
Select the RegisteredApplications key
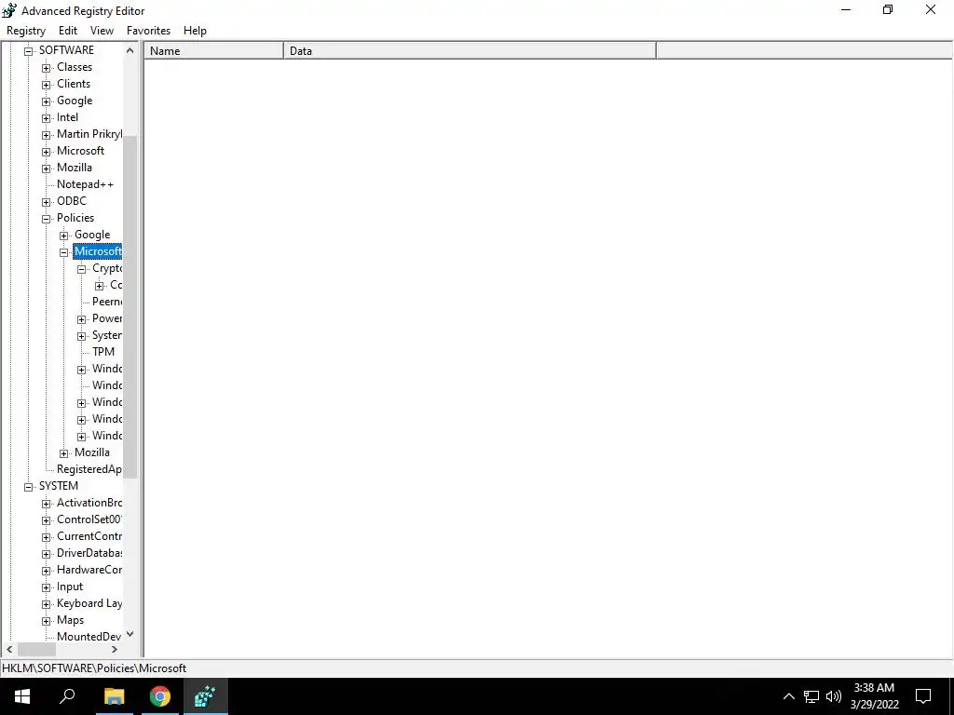tap(89, 469)
